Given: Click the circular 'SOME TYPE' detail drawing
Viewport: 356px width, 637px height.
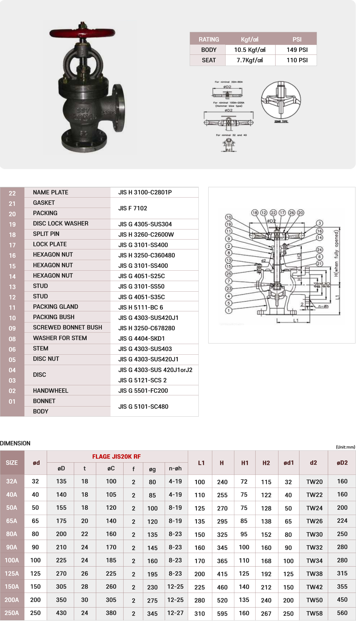Looking at the screenshot, I should point(281,102).
